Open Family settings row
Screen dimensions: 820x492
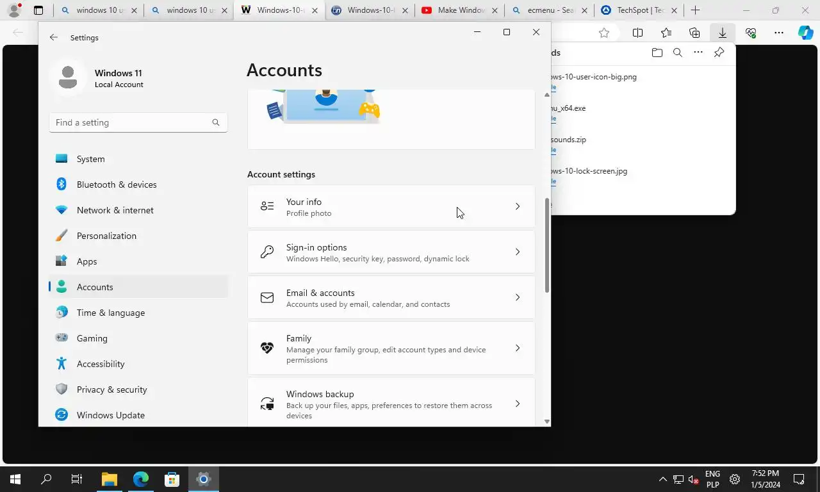coord(391,348)
